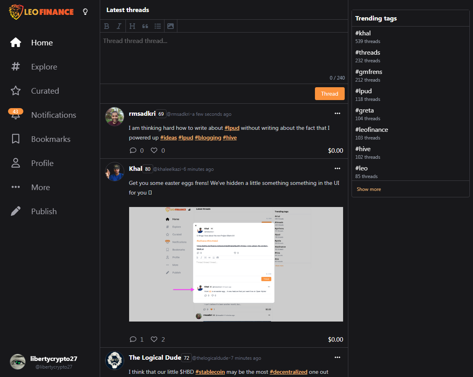This screenshot has width=473, height=377.
Task: Click The Logical Dude author name
Action: [x=155, y=358]
